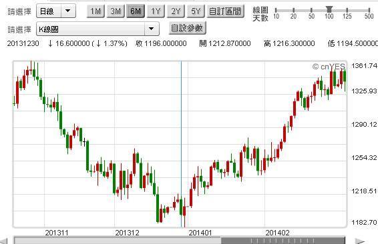
Task: Click the 201312 date label on axis
Action: pos(127,233)
